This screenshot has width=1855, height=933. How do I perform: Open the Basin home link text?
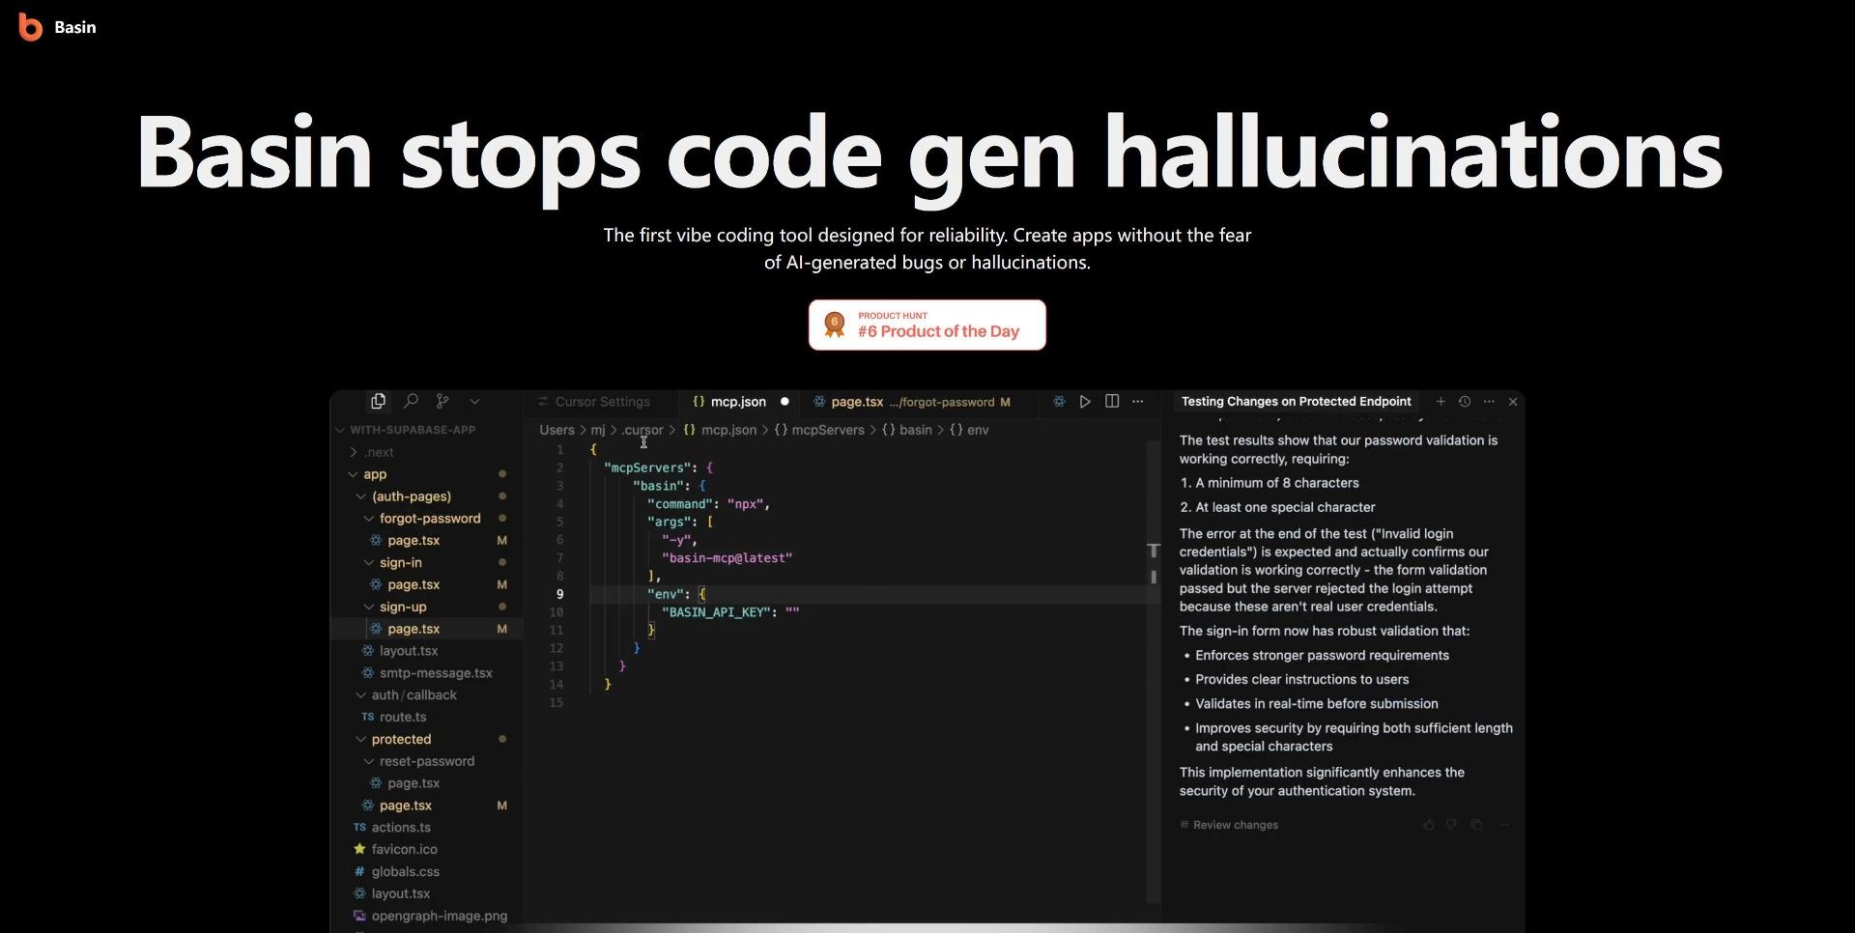pos(75,28)
